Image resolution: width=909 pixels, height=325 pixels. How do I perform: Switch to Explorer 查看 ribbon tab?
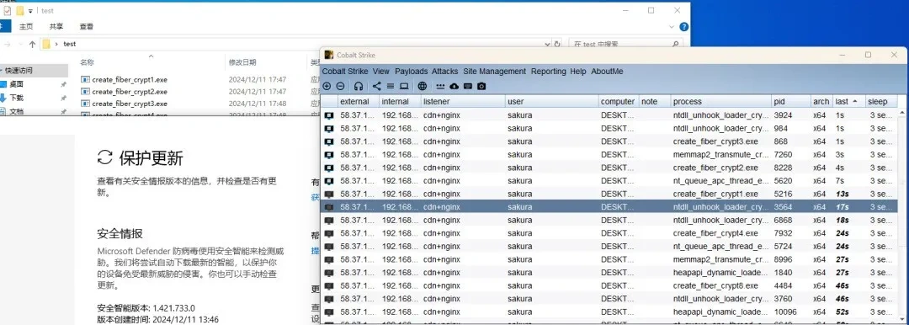87,27
